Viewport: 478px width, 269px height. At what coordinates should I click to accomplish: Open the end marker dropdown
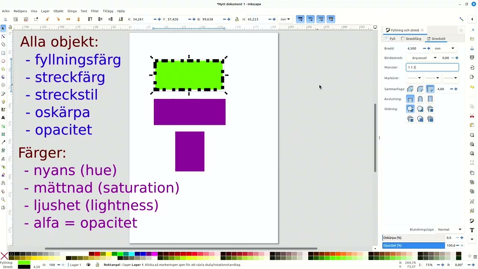point(450,78)
